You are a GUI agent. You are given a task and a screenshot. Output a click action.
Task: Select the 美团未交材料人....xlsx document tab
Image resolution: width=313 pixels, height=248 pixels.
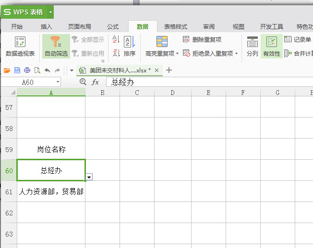(x=120, y=71)
